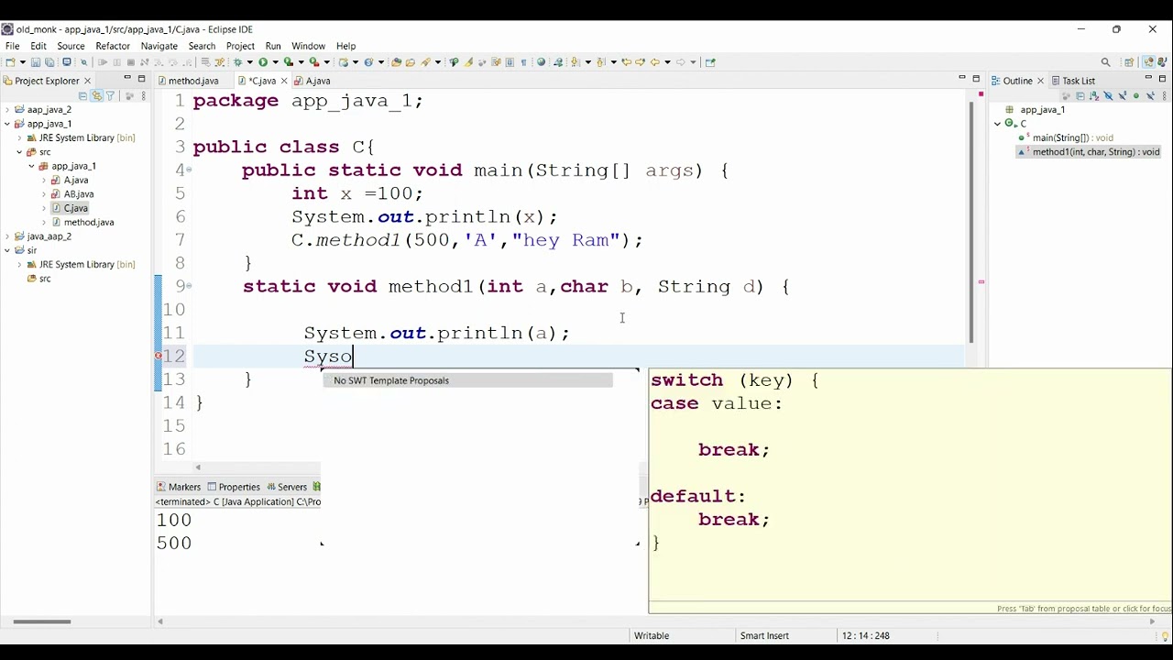Viewport: 1173px width, 660px height.
Task: Click the Debug bug icon
Action: [x=237, y=62]
